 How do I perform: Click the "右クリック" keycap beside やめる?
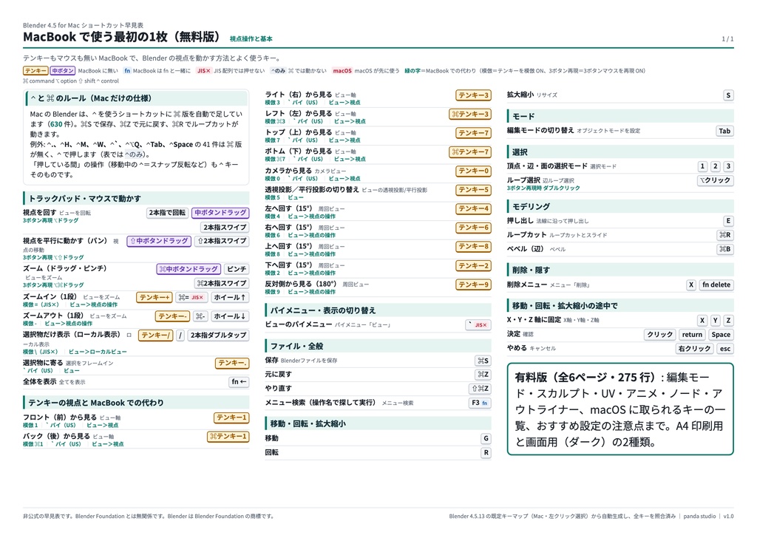[694, 348]
